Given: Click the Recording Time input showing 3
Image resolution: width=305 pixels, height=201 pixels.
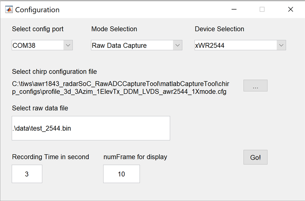Looking at the screenshot, I should click(x=27, y=174).
